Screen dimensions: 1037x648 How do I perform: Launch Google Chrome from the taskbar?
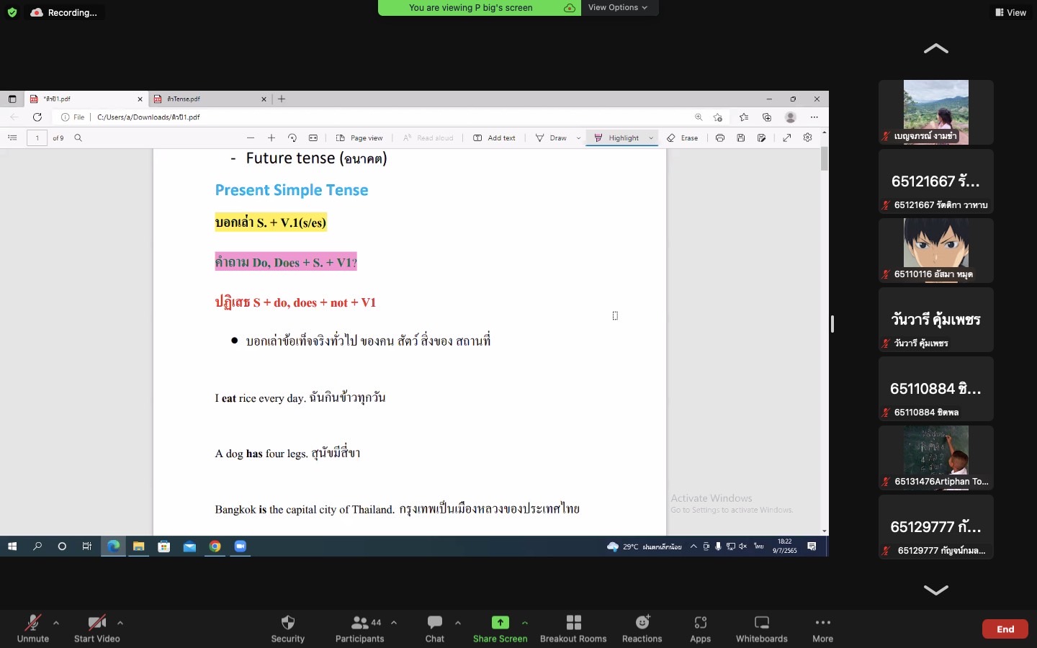(x=215, y=547)
